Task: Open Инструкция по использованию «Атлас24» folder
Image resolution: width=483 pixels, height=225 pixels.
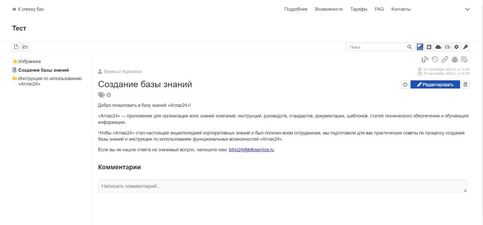Action: pyautogui.click(x=47, y=81)
